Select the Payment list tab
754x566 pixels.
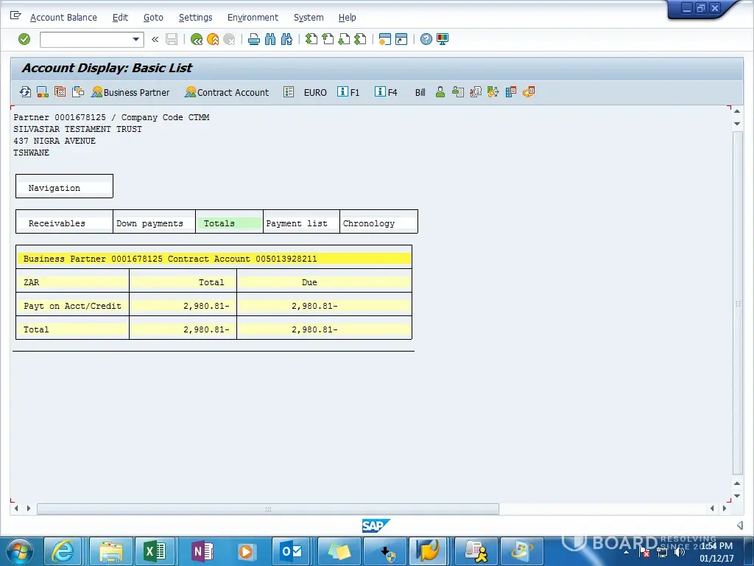(x=297, y=223)
